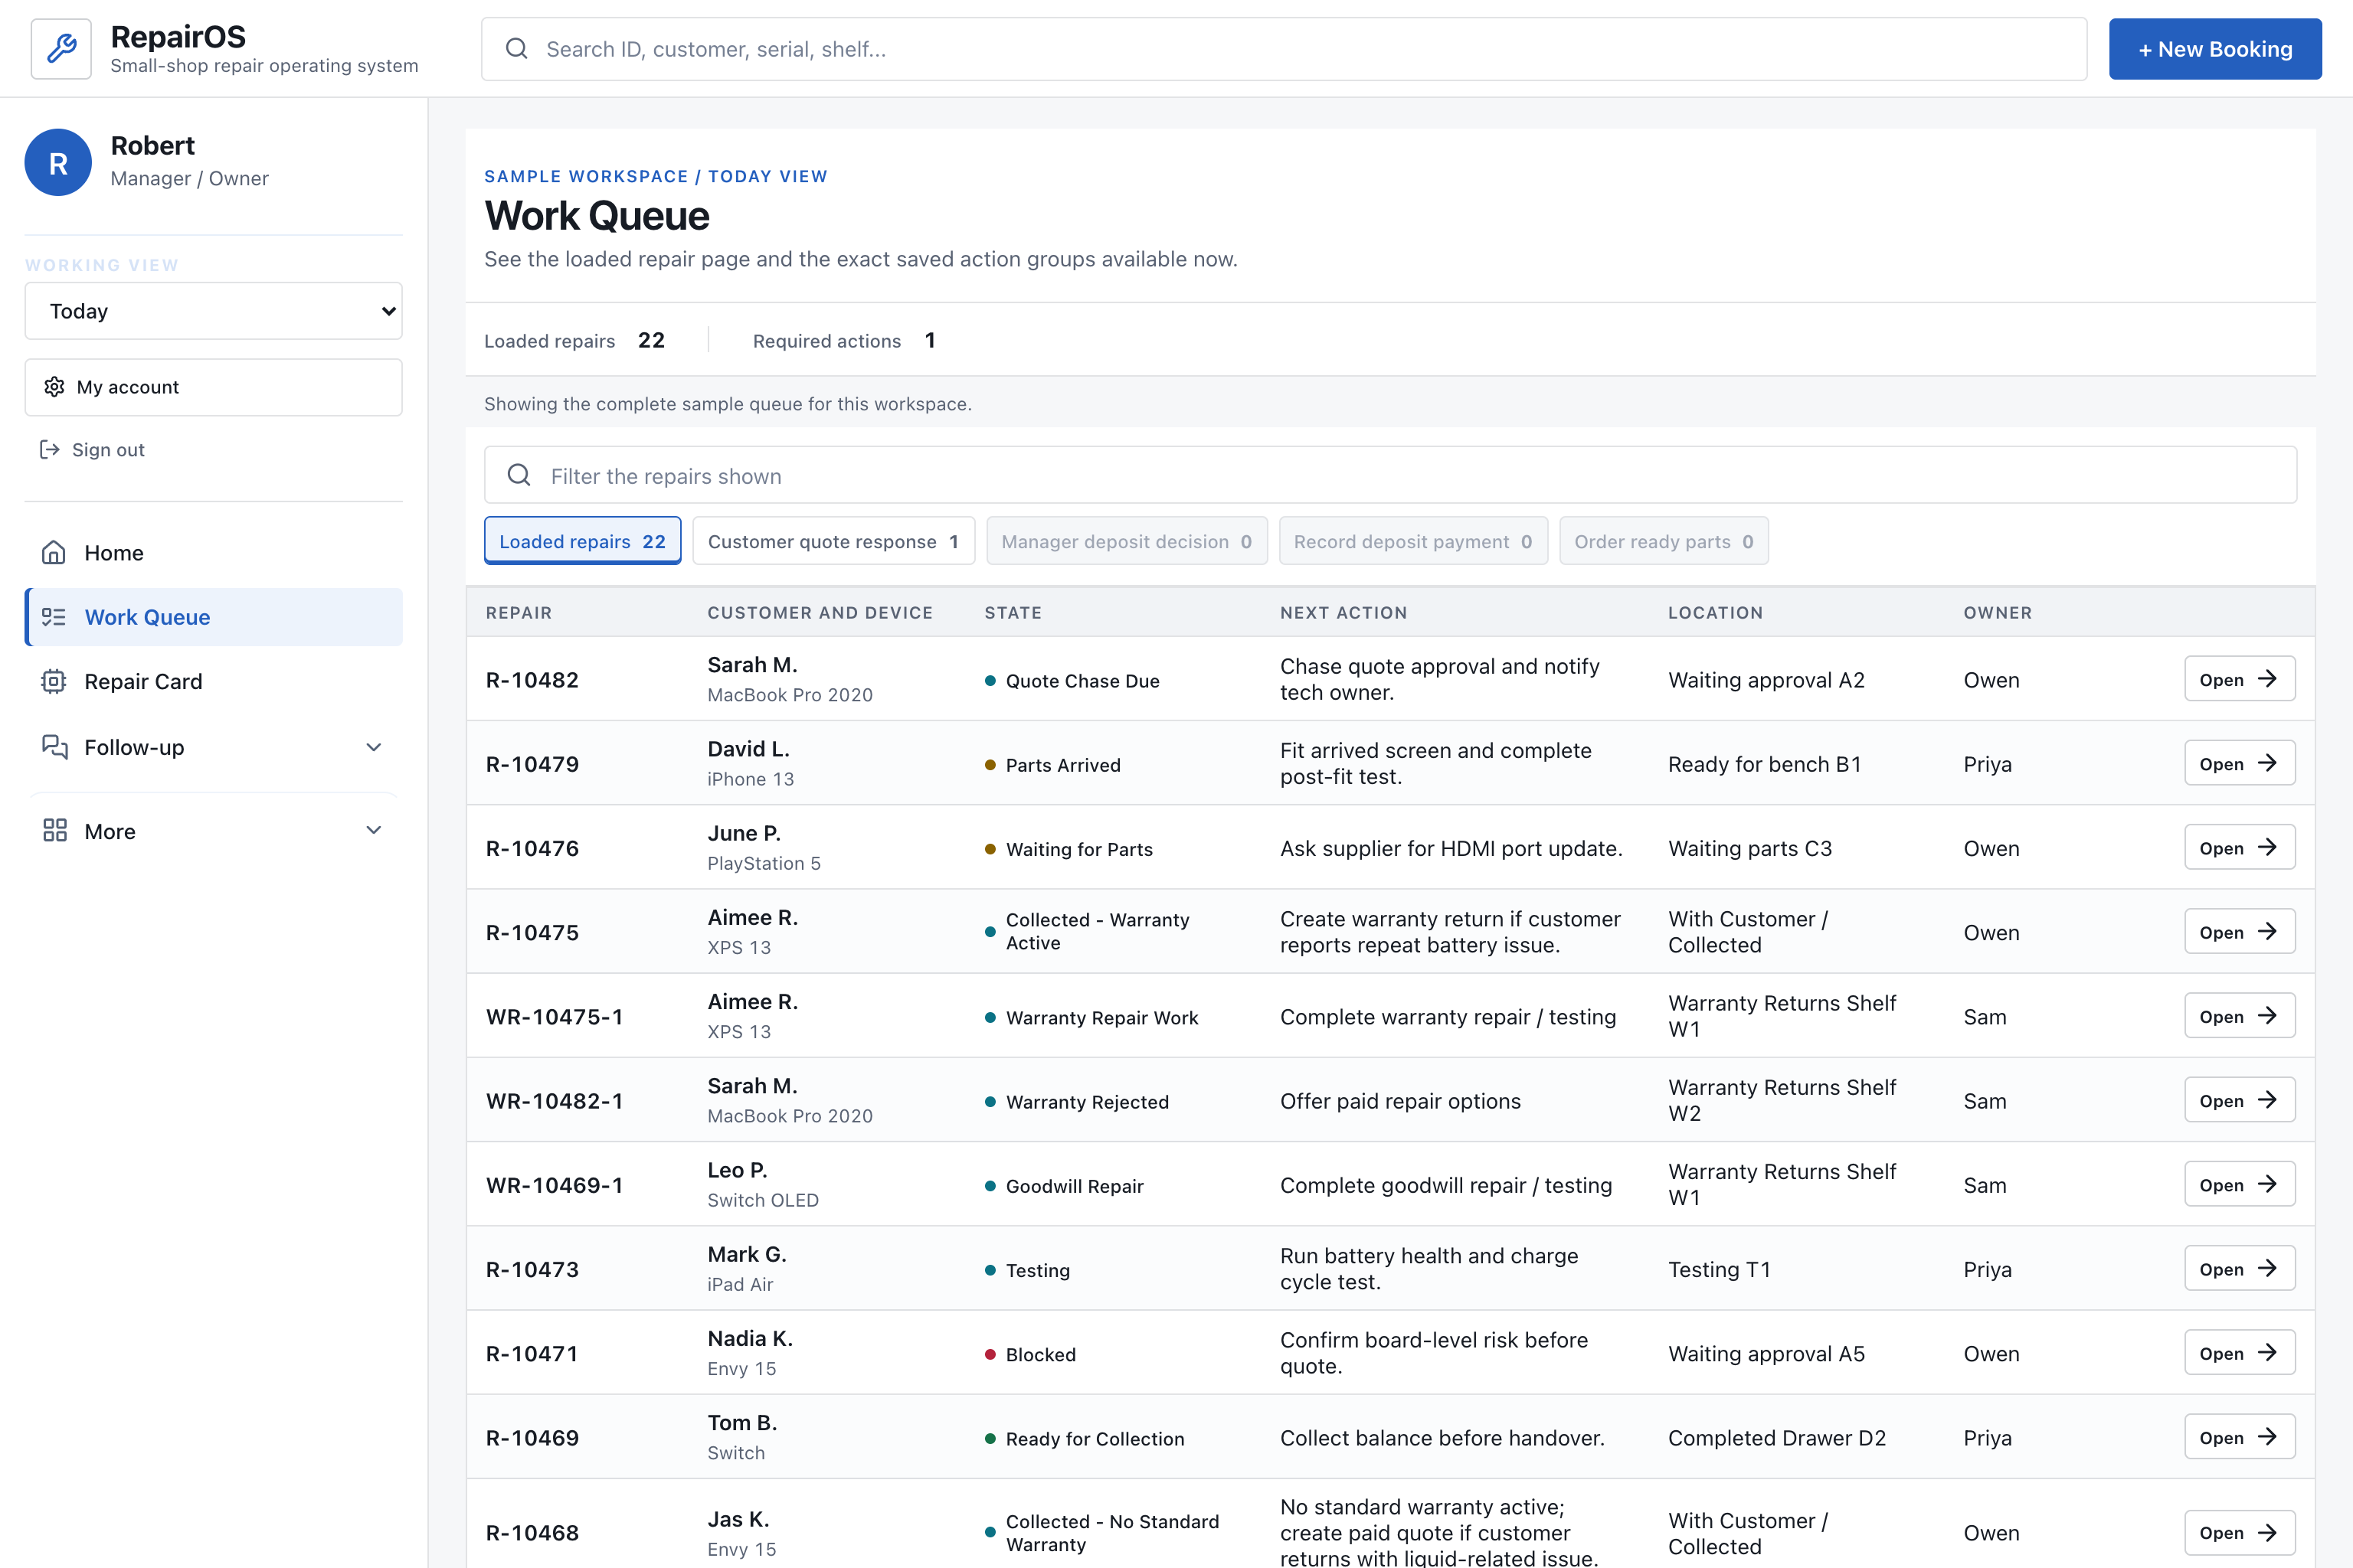The width and height of the screenshot is (2353, 1568).
Task: Open repair R-10468 for Jas K.
Action: (x=2239, y=1532)
